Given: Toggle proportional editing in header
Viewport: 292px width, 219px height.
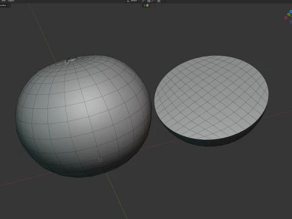Looking at the screenshot, I should click(x=159, y=1).
